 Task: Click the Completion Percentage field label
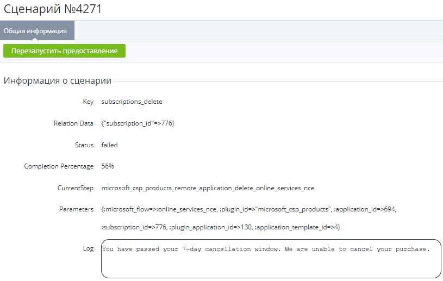coord(59,166)
